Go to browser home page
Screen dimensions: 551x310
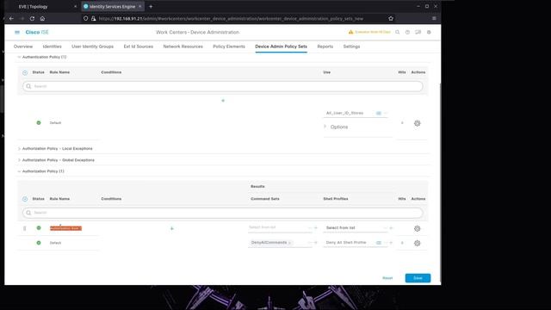pyautogui.click(x=42, y=18)
